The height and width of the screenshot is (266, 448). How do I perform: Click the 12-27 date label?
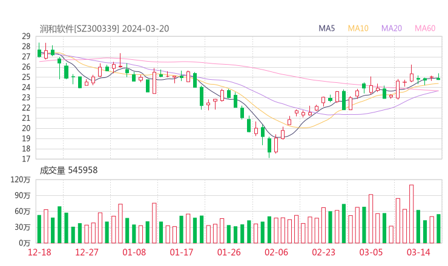click(x=87, y=252)
